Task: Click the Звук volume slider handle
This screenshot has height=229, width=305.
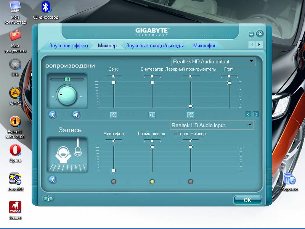Action: click(114, 83)
